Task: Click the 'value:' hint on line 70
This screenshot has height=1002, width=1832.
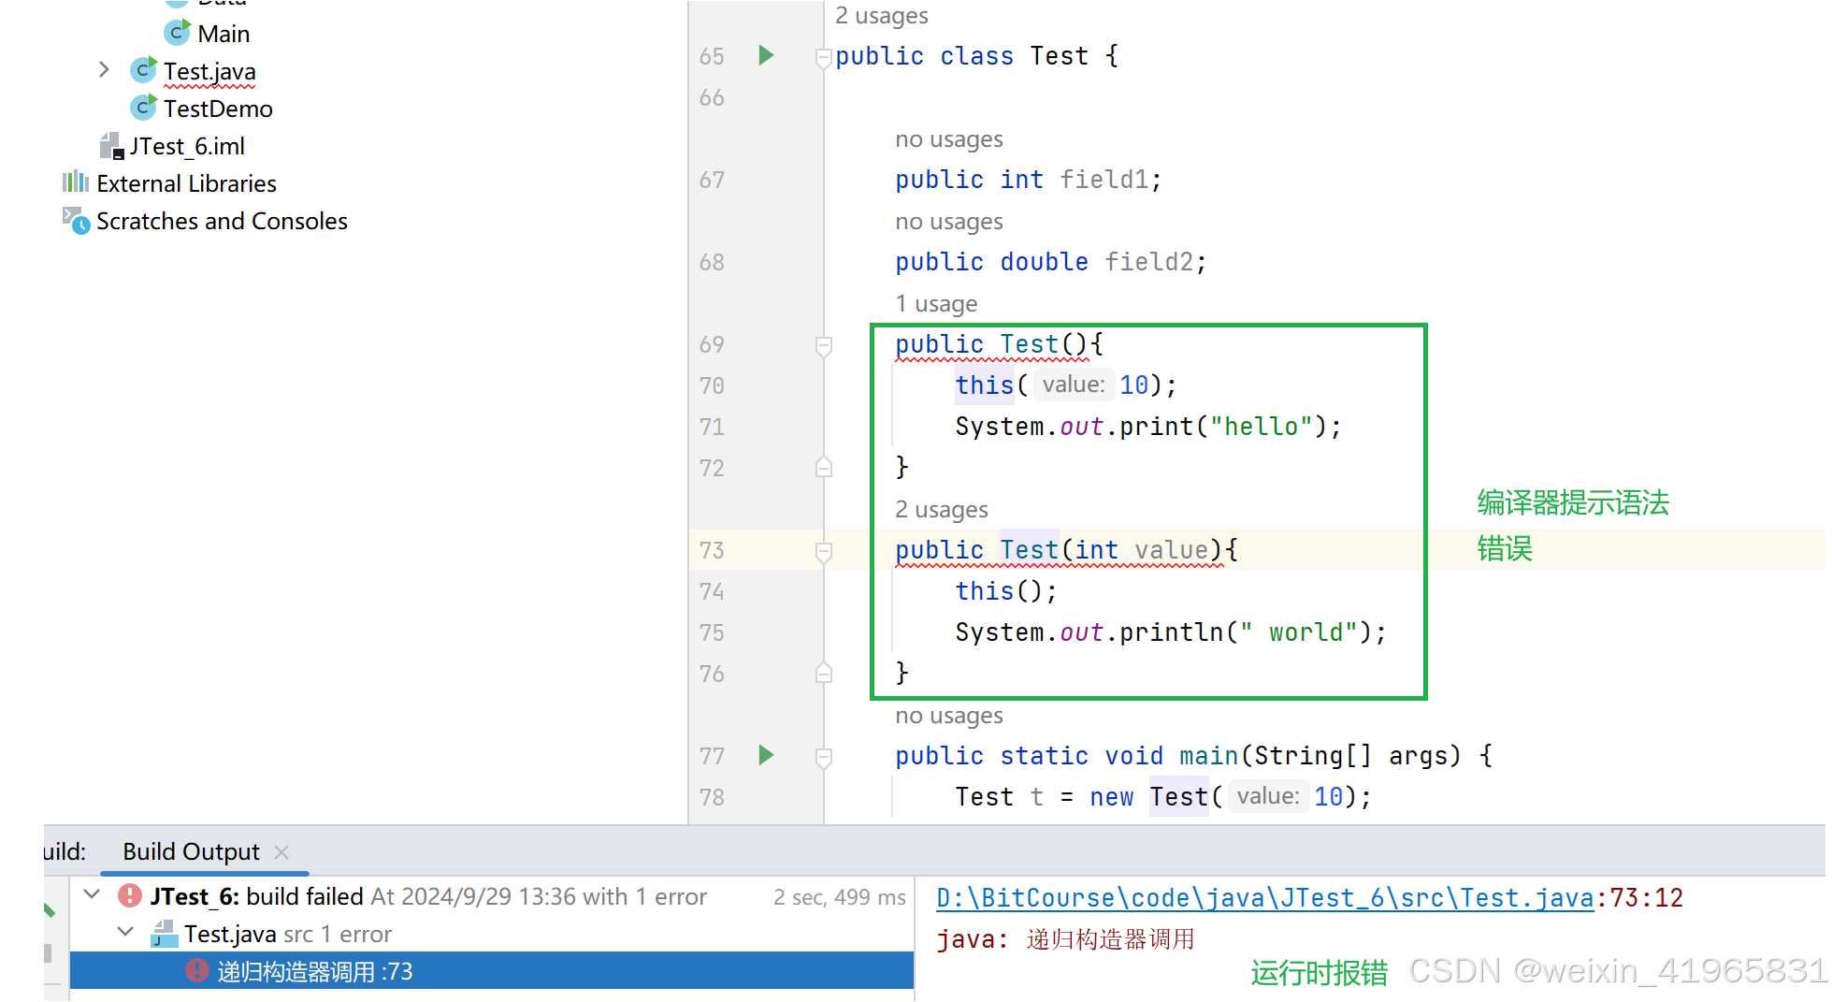Action: coord(1074,385)
